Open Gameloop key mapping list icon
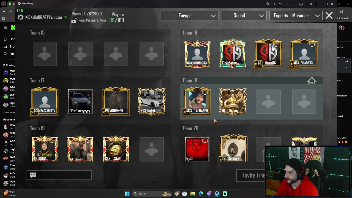 coord(287,4)
